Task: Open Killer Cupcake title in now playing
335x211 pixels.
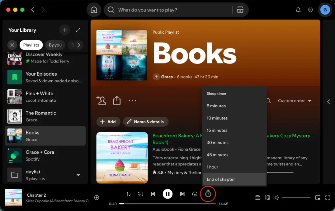Action: click(57, 201)
